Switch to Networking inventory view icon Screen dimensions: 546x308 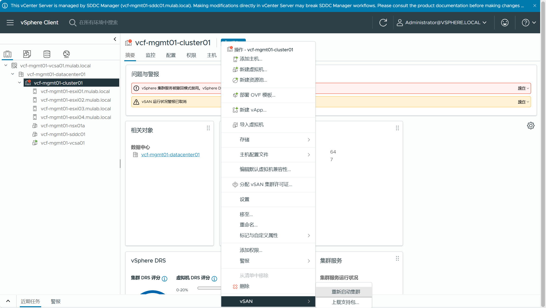[66, 54]
